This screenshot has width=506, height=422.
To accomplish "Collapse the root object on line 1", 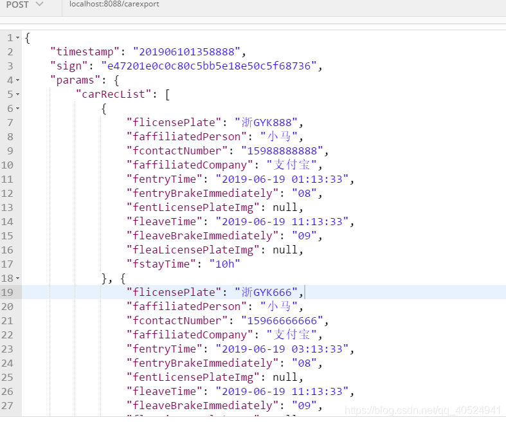I will [18, 38].
